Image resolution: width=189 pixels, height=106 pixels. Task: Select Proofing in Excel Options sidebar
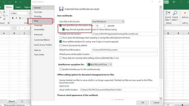[x=43, y=16]
